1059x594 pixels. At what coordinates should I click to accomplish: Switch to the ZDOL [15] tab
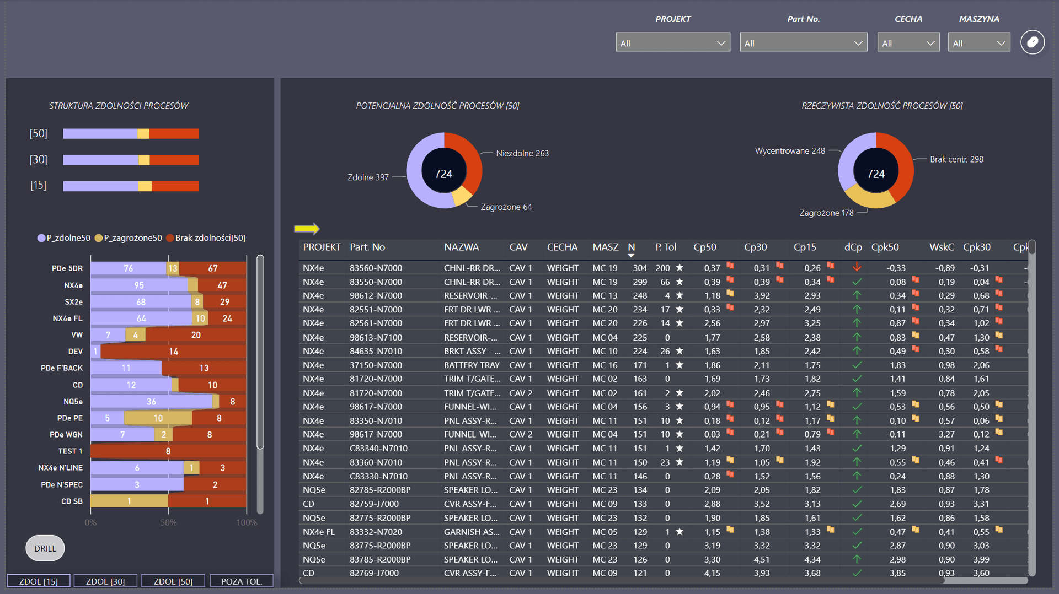(x=39, y=581)
